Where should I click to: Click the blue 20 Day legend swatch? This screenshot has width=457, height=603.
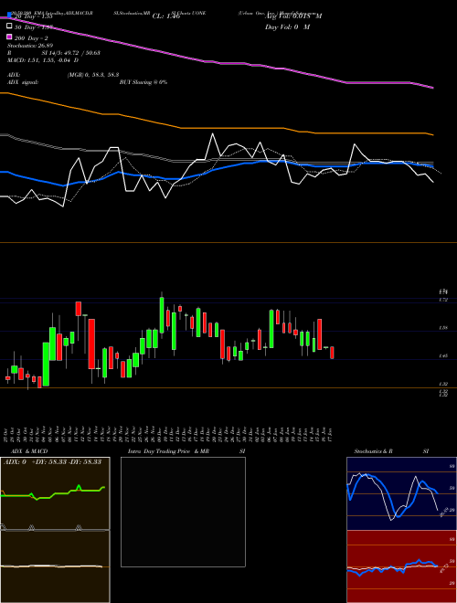(10, 16)
